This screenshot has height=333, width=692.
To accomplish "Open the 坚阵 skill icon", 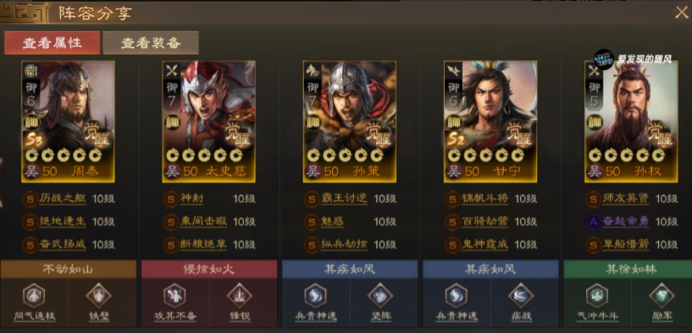I will pos(380,296).
